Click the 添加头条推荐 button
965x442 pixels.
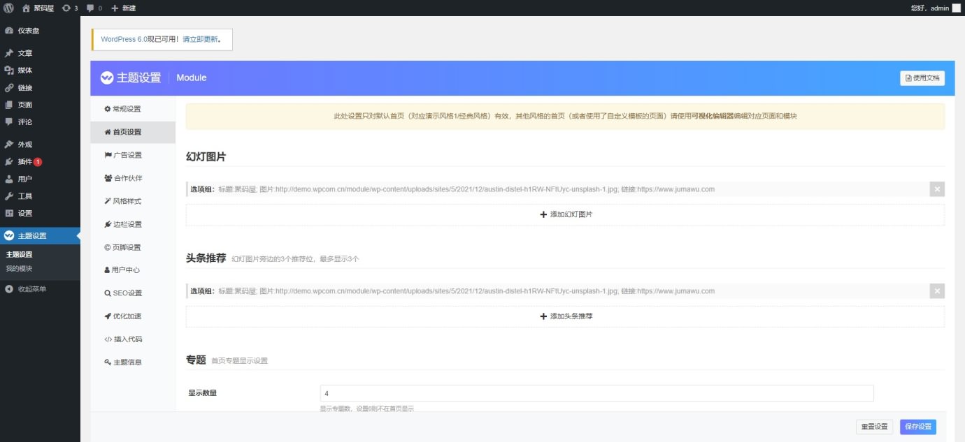click(x=565, y=316)
